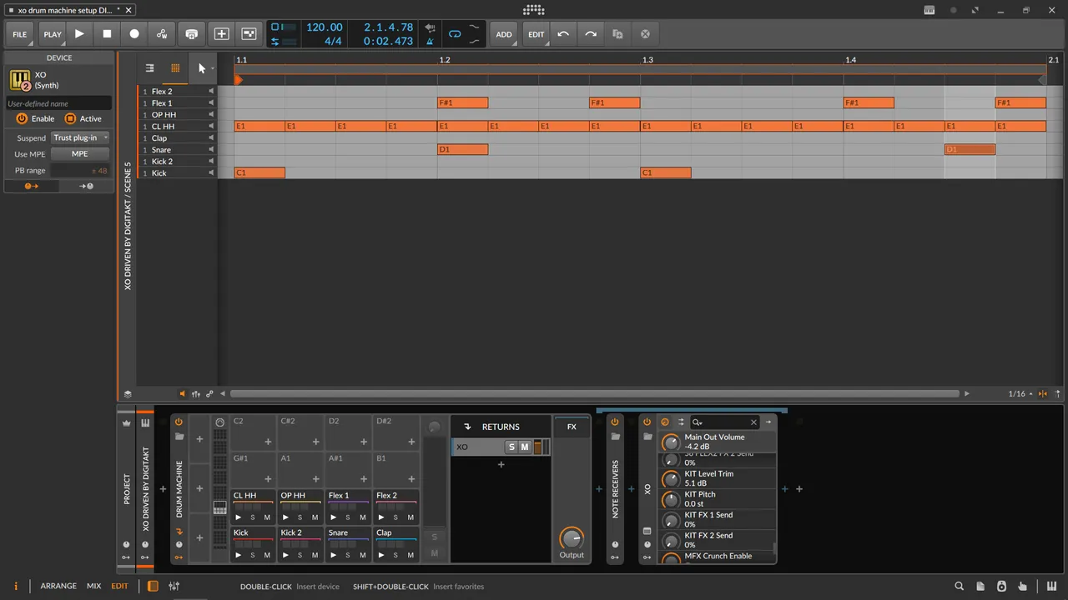1068x600 pixels.
Task: Toggle automation write mode icon
Action: (x=162, y=34)
